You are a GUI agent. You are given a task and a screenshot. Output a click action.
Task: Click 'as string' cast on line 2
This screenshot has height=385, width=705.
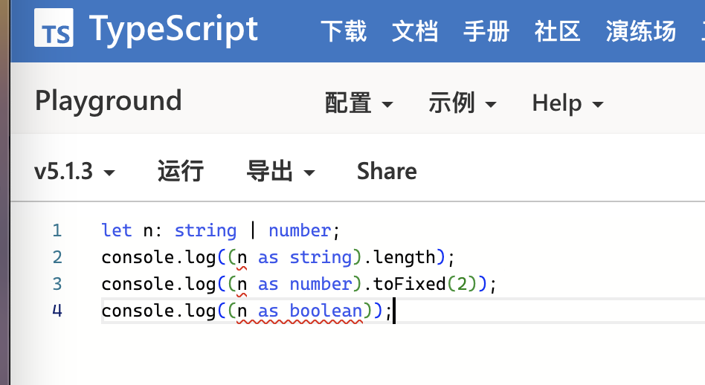tap(305, 258)
